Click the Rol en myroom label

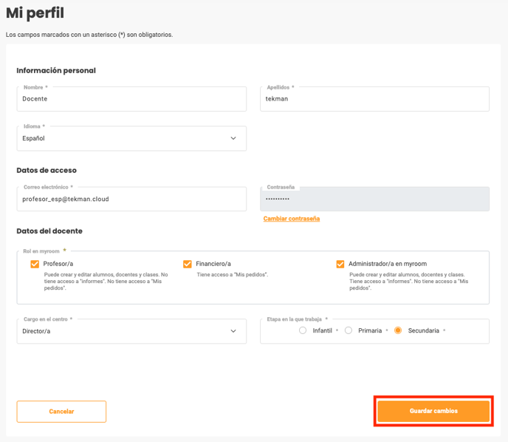(x=41, y=251)
